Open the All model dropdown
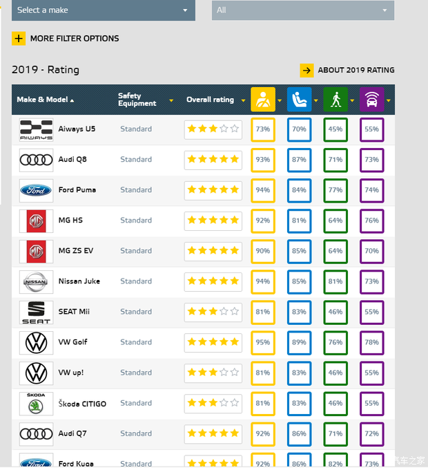The image size is (428, 468). coord(302,10)
